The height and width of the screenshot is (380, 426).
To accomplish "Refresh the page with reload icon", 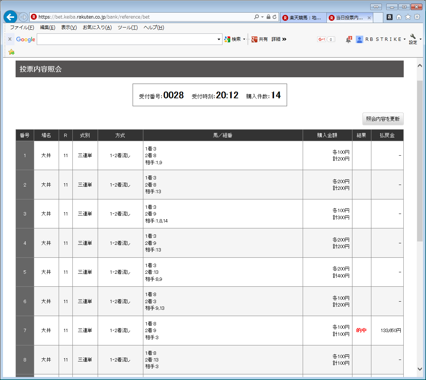I will [275, 17].
